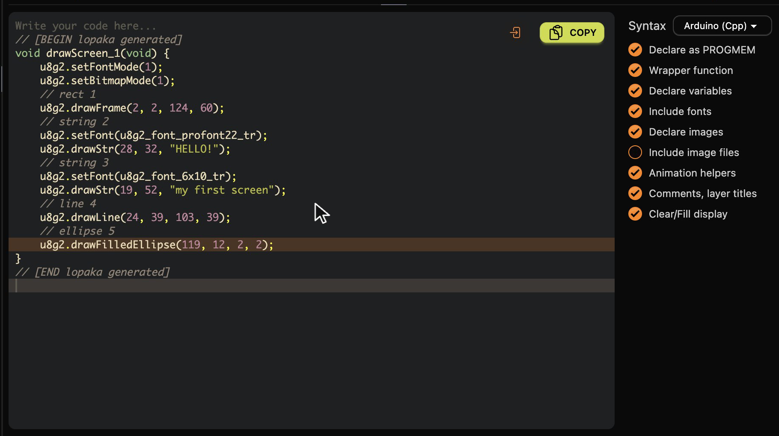Click the setBitmapMode(1) line
The height and width of the screenshot is (436, 779).
107,80
